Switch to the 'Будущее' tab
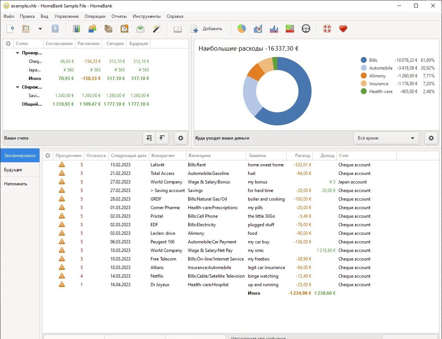Image resolution: width=442 pixels, height=339 pixels. 13,170
